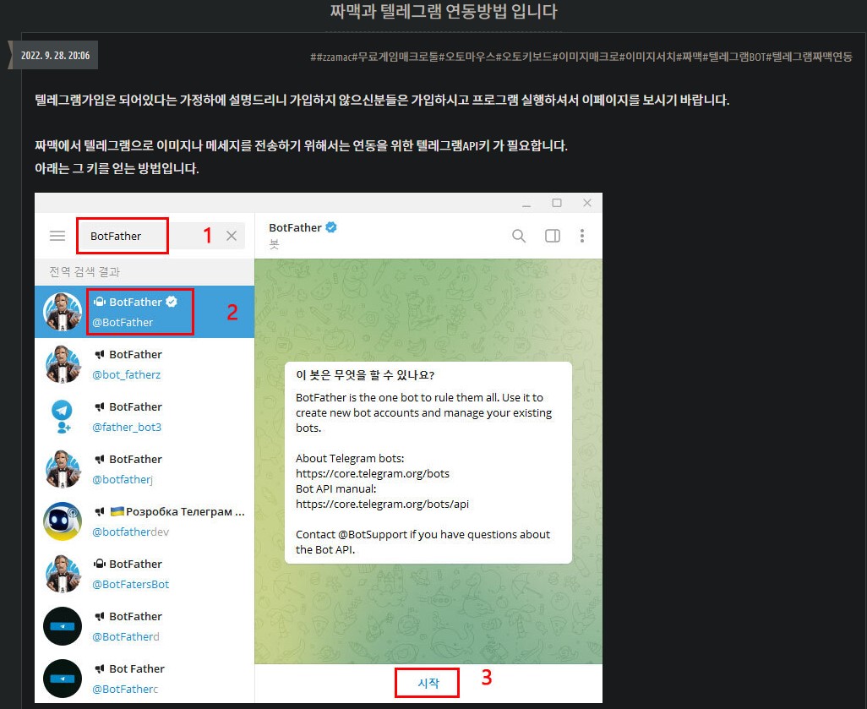Click the 2022. 9. 28. 20:06 post date

pos(55,55)
